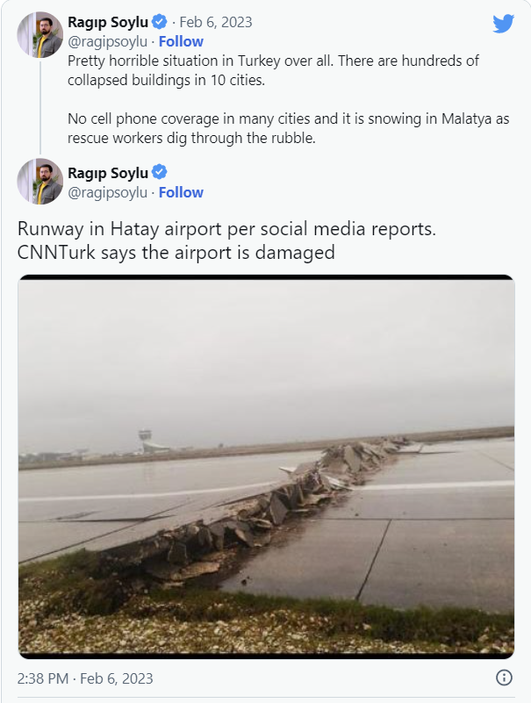Click the 'CNNTurk says the airport is damaged' line

click(x=176, y=253)
